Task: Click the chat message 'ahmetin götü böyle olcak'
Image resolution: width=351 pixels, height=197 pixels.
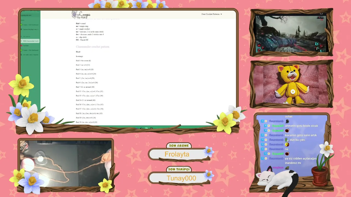Action: pyautogui.click(x=301, y=126)
